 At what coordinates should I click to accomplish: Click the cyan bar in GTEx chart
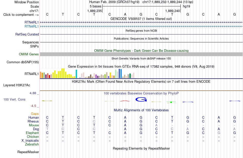(76, 74)
